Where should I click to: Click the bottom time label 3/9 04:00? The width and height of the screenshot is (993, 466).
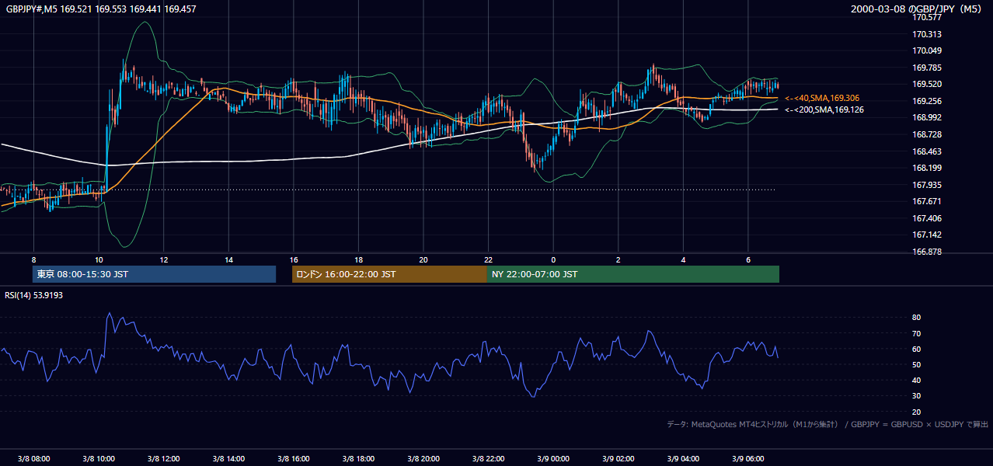(682, 458)
